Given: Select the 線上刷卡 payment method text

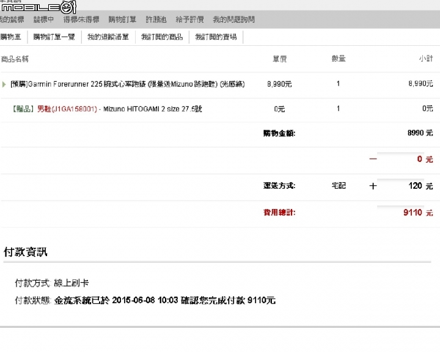Looking at the screenshot, I should 71,283.
